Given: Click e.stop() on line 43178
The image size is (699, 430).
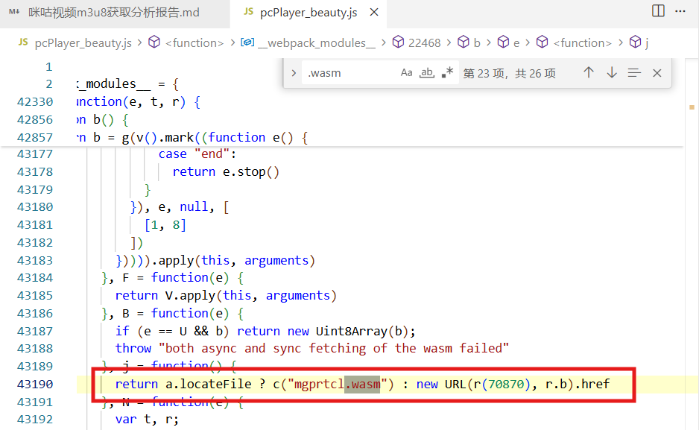Looking at the screenshot, I should coord(251,172).
